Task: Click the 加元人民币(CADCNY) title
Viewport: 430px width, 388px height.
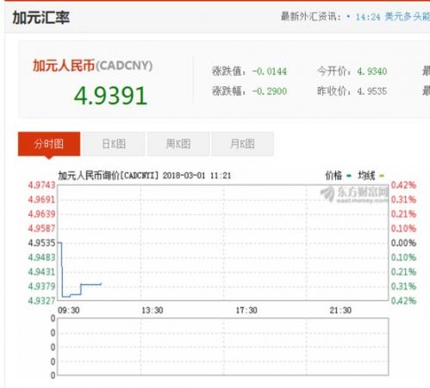Action: click(92, 65)
